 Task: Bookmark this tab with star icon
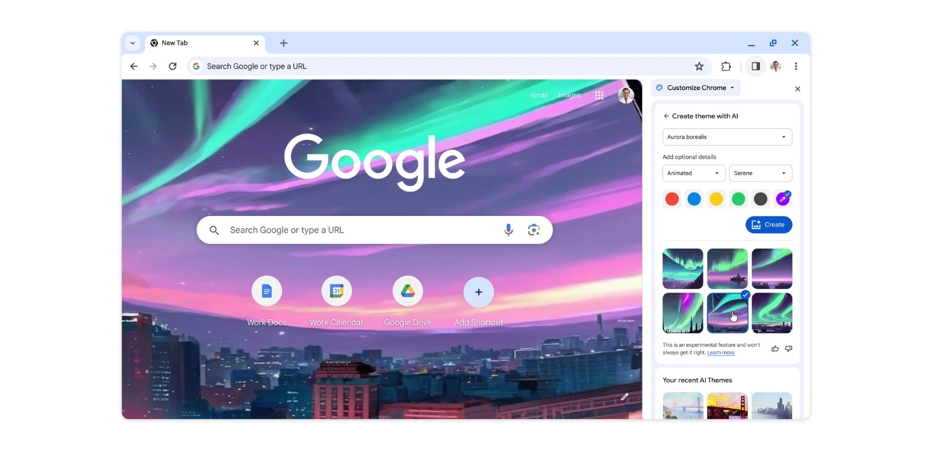click(699, 66)
